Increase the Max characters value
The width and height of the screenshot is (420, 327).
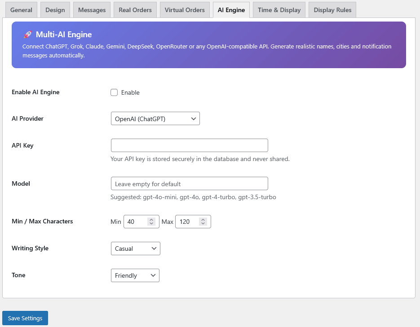[x=203, y=219]
